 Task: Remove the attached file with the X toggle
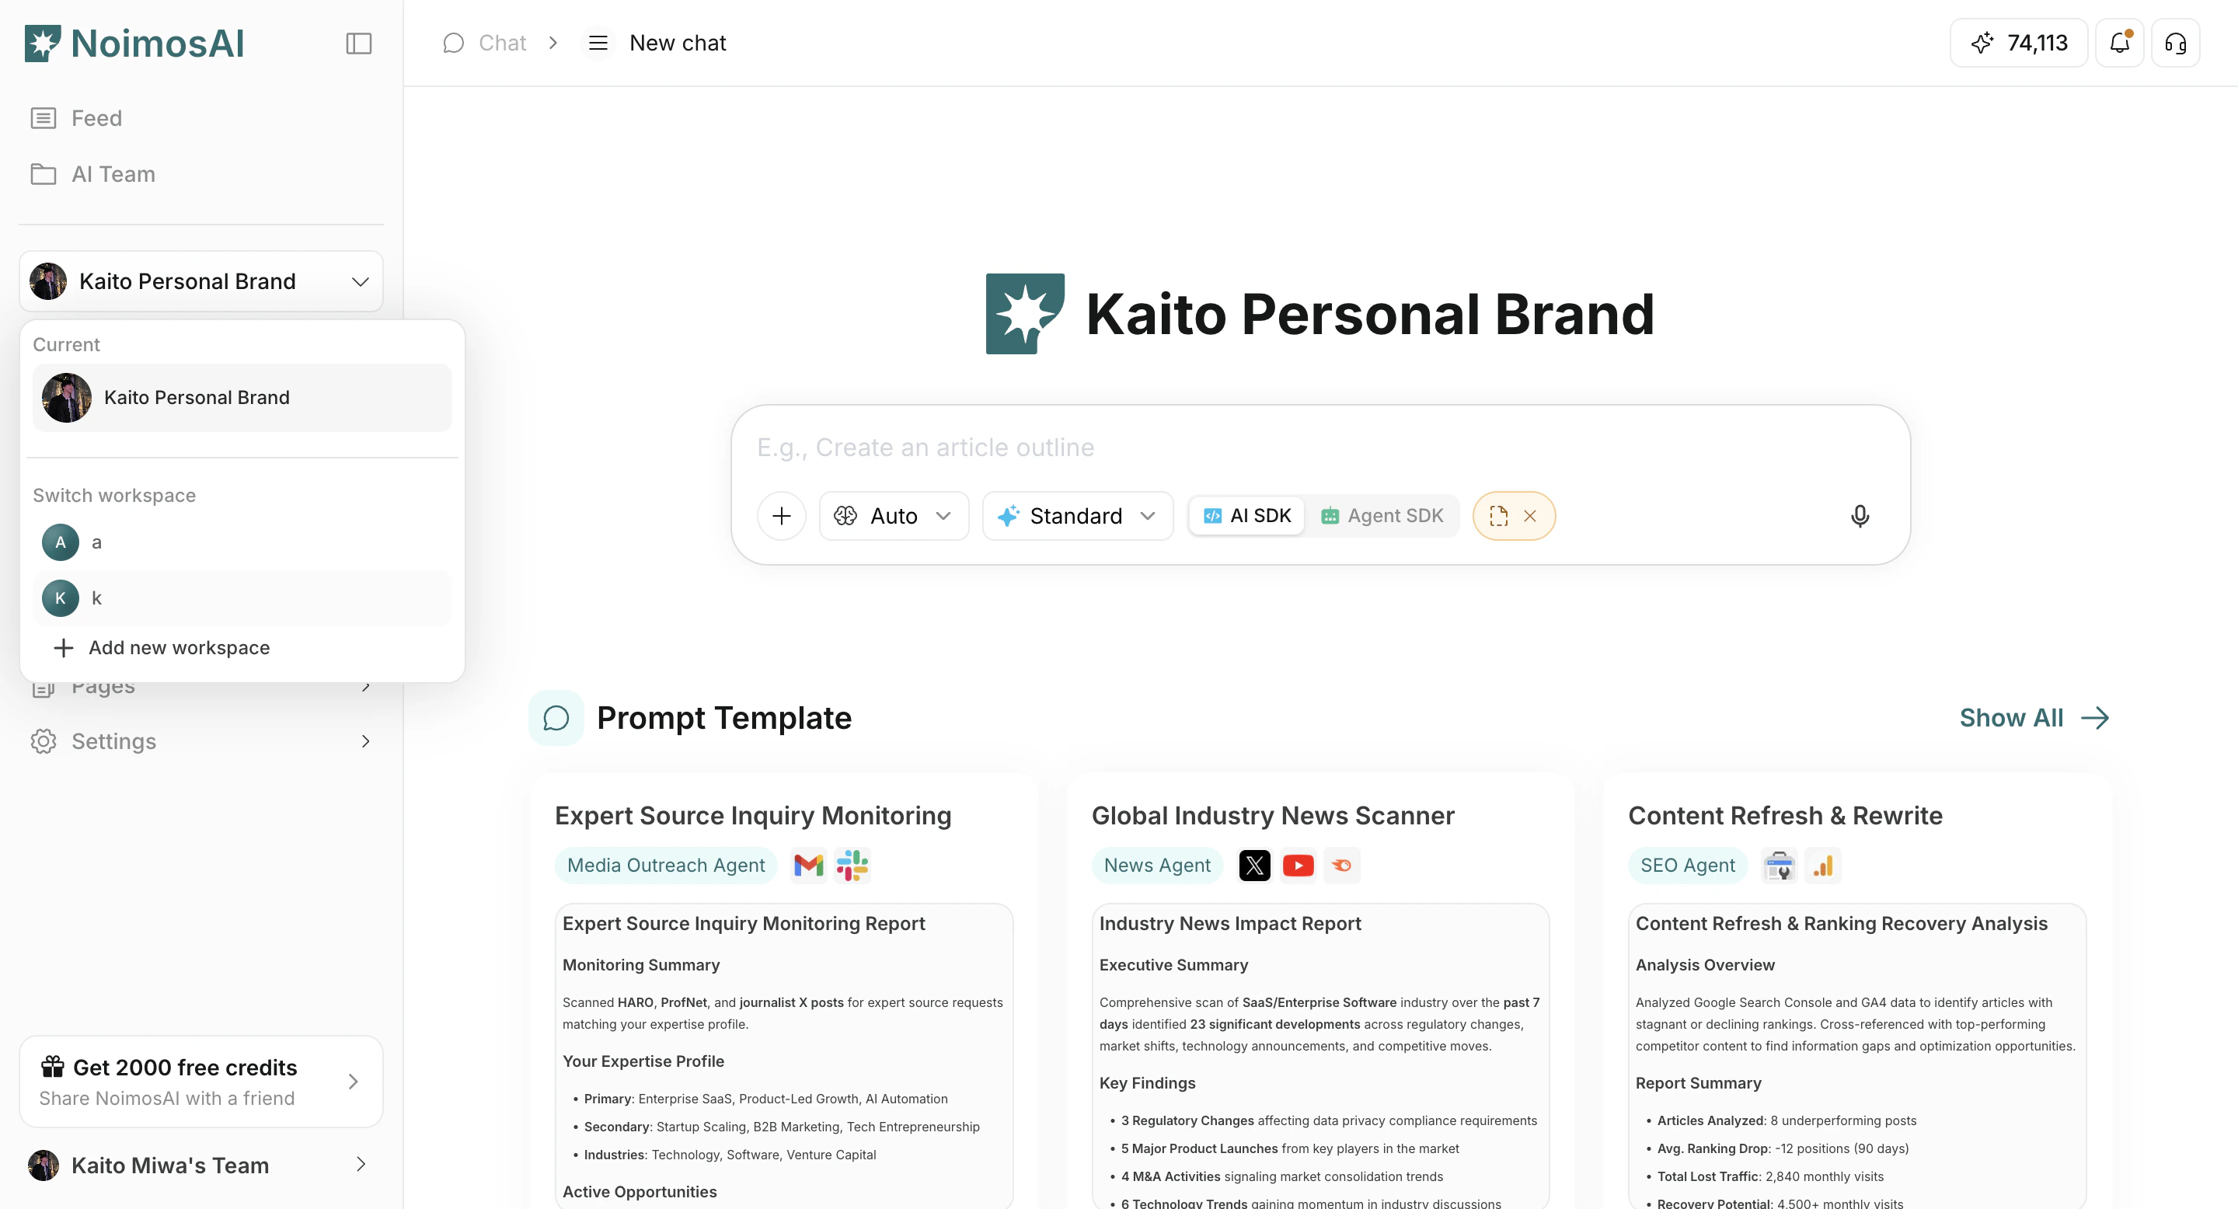(x=1531, y=515)
